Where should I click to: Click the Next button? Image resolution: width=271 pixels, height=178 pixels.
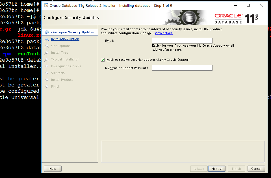216,169
